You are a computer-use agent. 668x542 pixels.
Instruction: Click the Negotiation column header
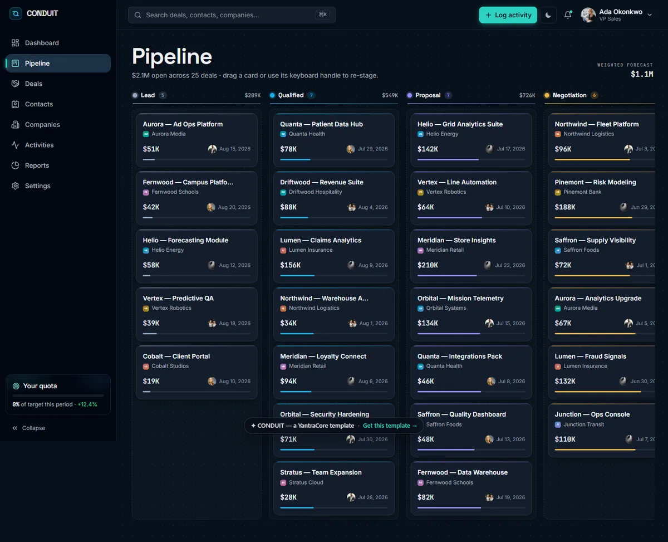pos(599,95)
